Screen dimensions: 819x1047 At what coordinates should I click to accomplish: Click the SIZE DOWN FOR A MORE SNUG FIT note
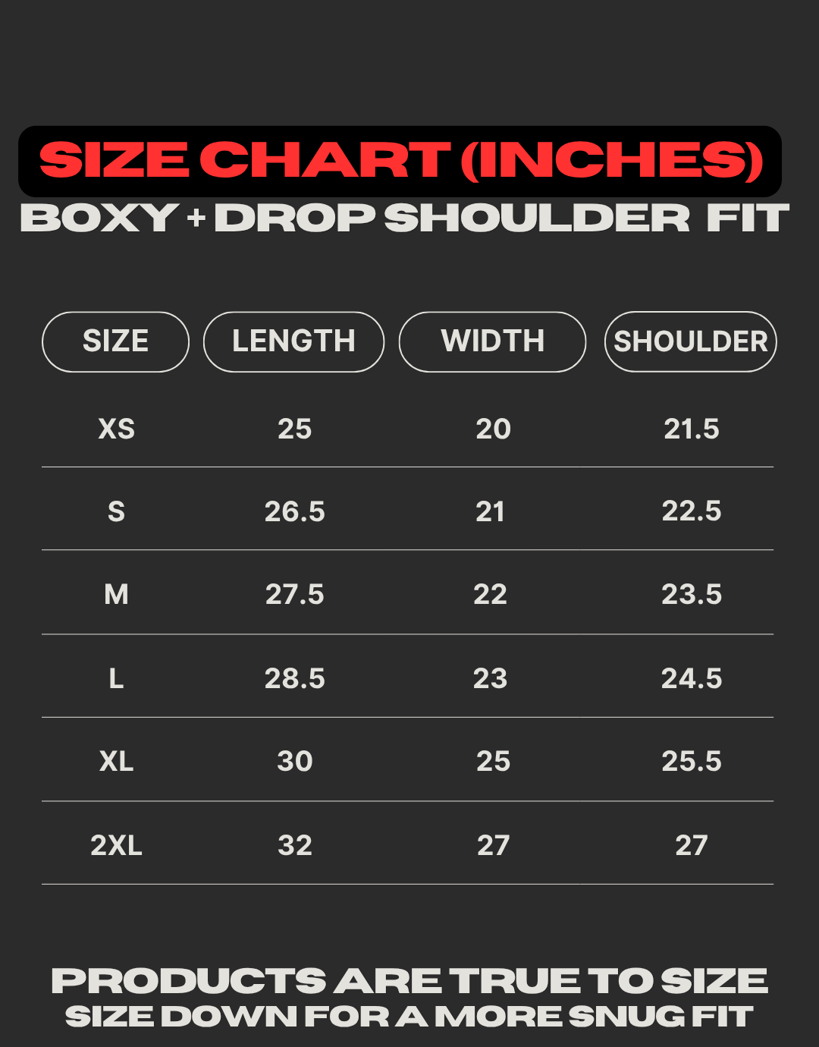point(409,1017)
